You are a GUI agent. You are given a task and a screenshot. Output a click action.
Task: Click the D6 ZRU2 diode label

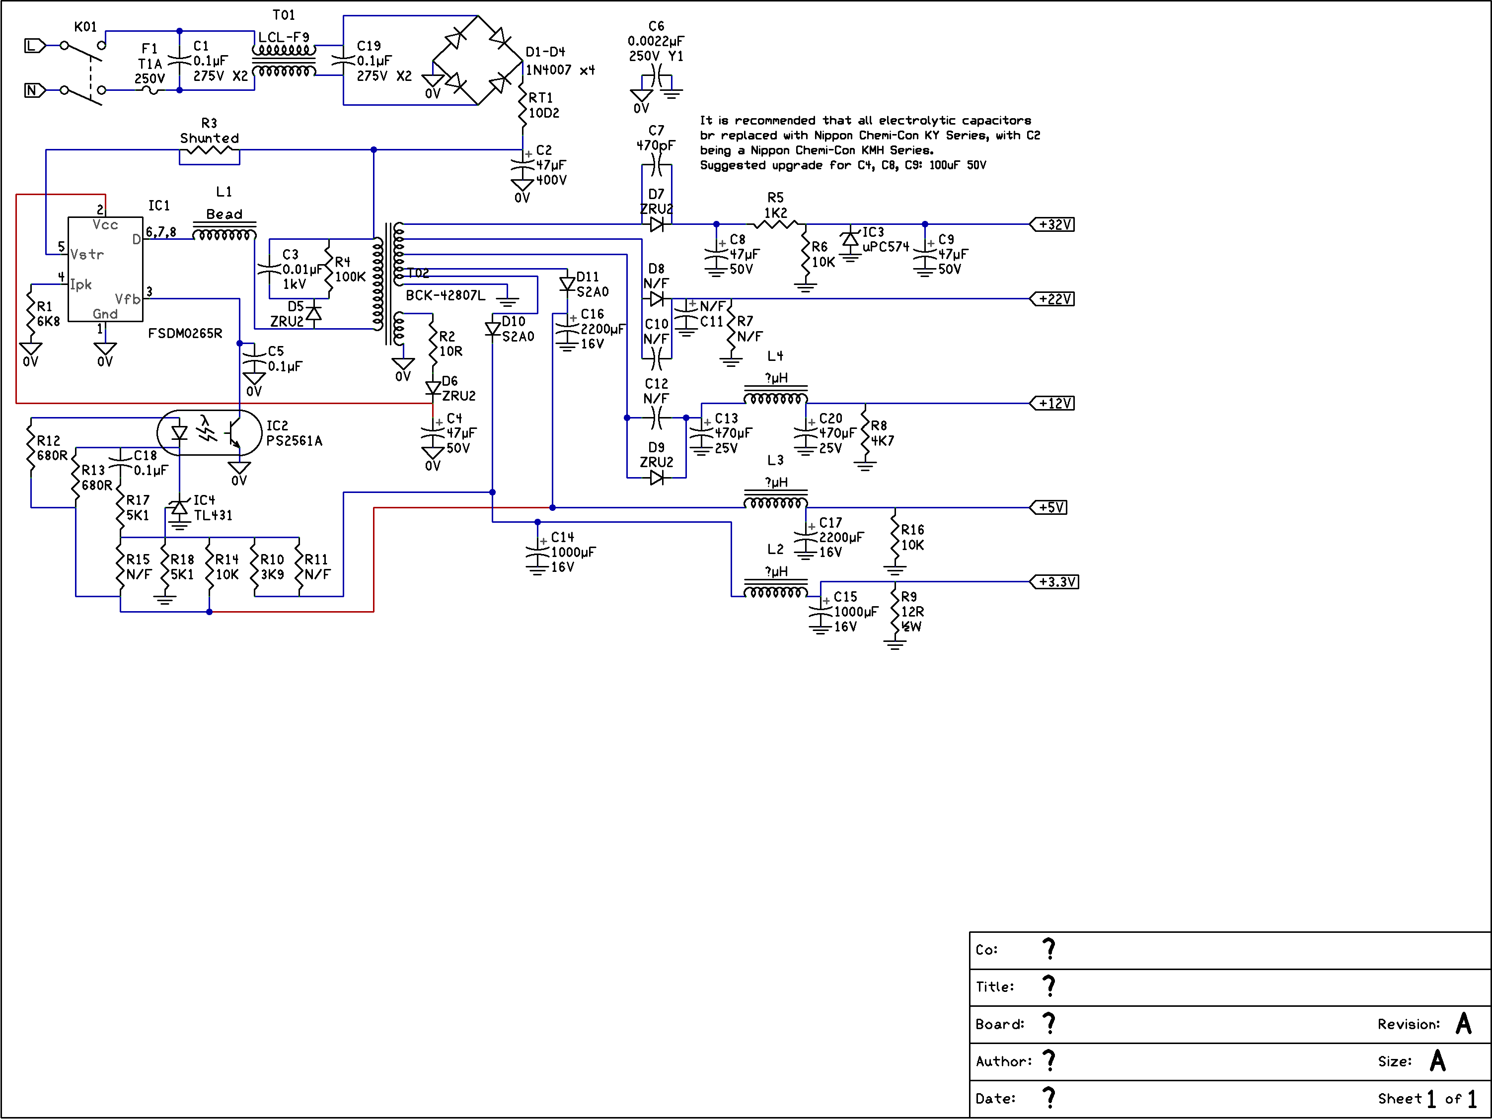(458, 388)
